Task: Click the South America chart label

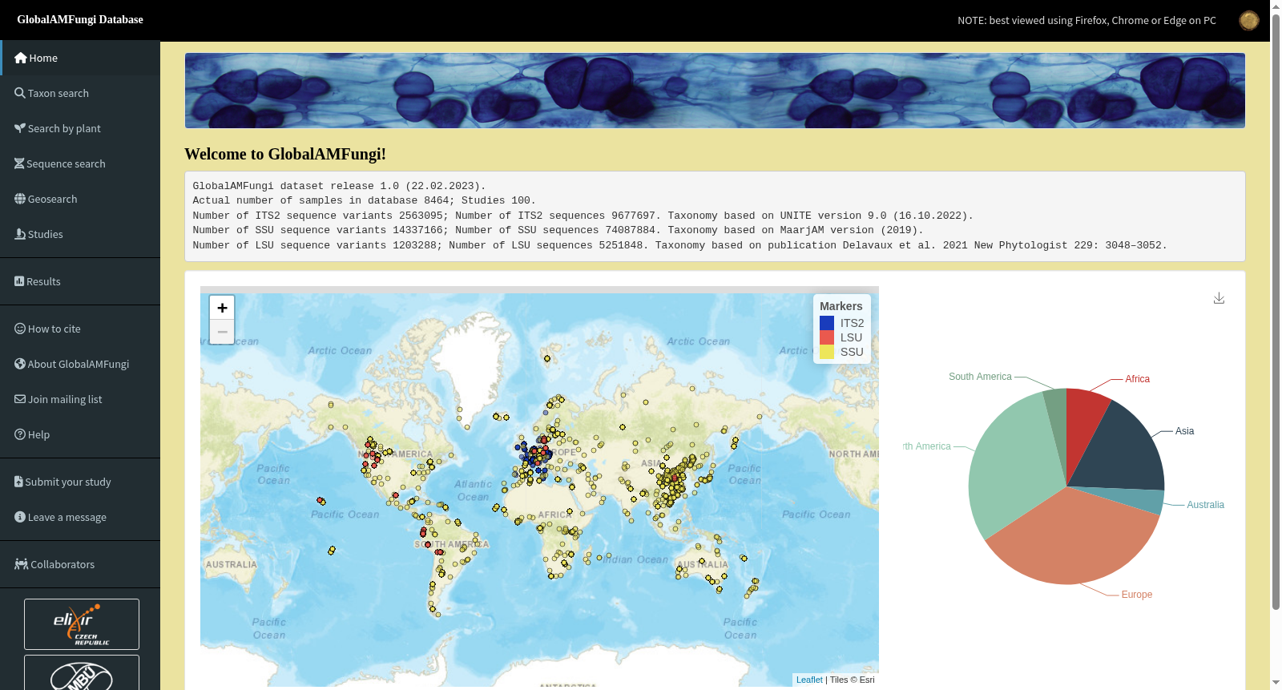Action: coord(980,377)
